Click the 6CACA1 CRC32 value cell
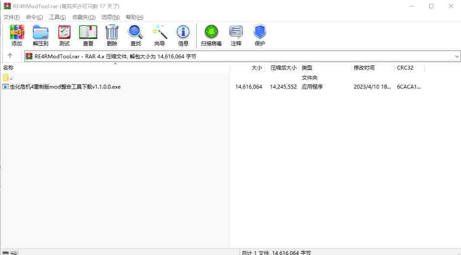 click(x=409, y=87)
